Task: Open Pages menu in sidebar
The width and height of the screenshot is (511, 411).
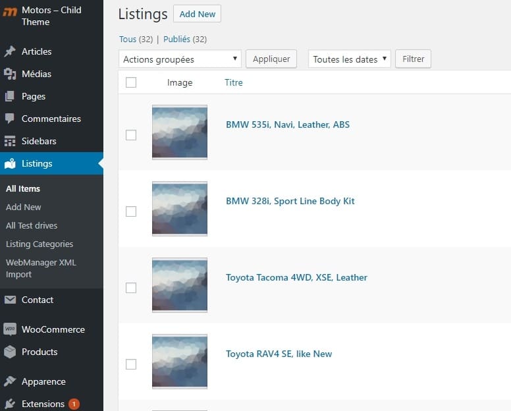Action: (51, 96)
